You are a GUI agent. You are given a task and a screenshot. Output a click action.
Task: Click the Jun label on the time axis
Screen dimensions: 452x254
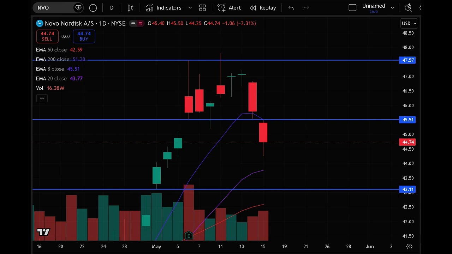[370, 247]
